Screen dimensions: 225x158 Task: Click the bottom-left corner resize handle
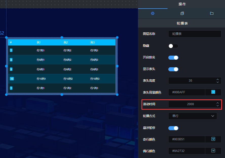tap(6, 95)
